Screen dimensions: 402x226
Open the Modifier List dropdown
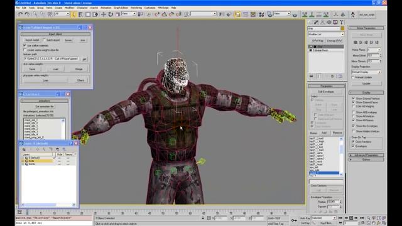coord(326,34)
